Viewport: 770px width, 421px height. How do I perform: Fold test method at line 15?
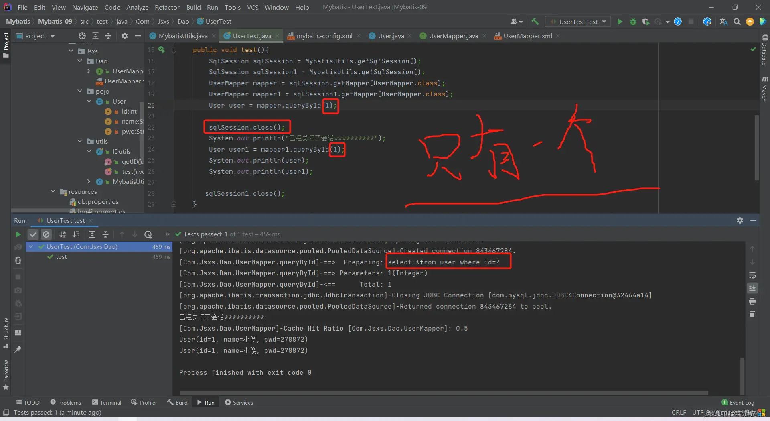[x=174, y=50]
